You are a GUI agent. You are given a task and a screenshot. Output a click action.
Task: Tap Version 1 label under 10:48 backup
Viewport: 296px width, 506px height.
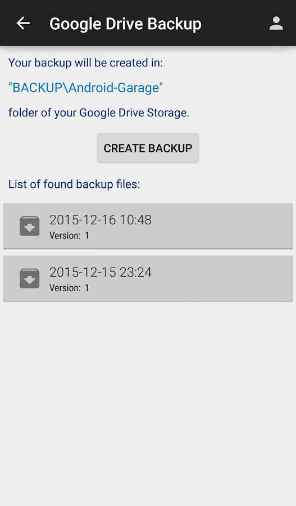click(x=69, y=236)
